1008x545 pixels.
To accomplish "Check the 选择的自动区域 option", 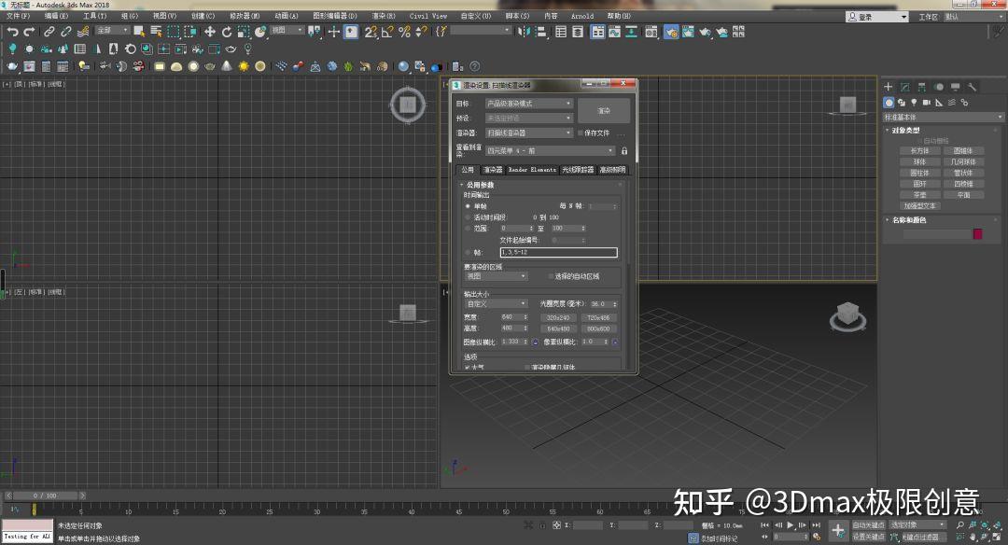I will tap(548, 275).
